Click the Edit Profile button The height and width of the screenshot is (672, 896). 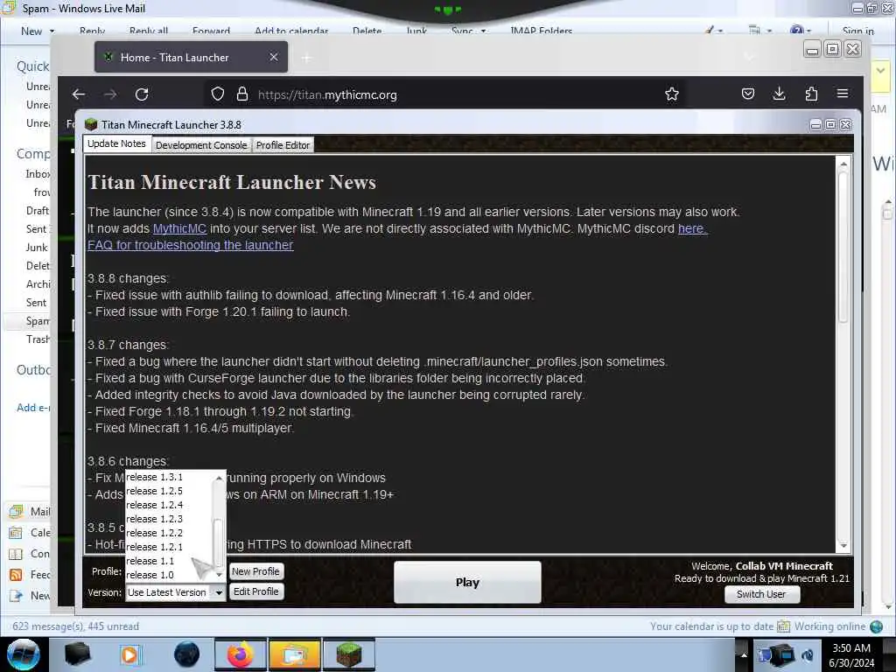pyautogui.click(x=255, y=591)
